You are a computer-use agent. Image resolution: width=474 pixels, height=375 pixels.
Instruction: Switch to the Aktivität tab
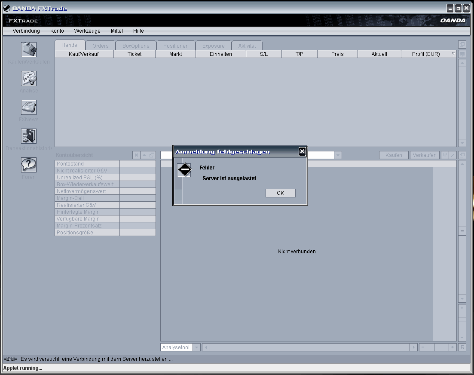tap(247, 46)
